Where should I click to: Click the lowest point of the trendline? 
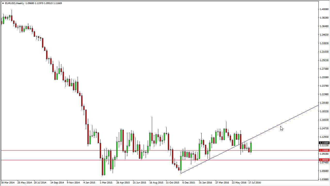[x=181, y=173]
